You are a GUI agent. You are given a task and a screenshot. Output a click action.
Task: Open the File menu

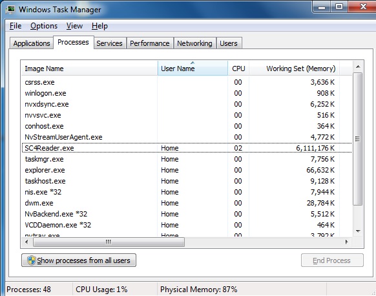point(16,26)
